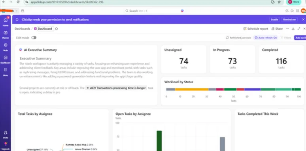Click the orange segment in Workload by Status
Screen dimensions: 306x151
click(x=192, y=89)
